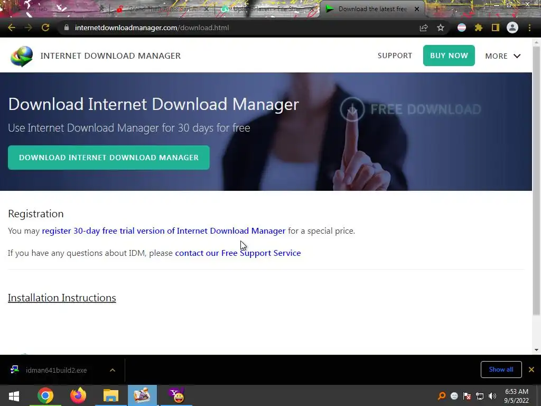Open the Windows Start menu
The height and width of the screenshot is (406, 541).
[14, 395]
